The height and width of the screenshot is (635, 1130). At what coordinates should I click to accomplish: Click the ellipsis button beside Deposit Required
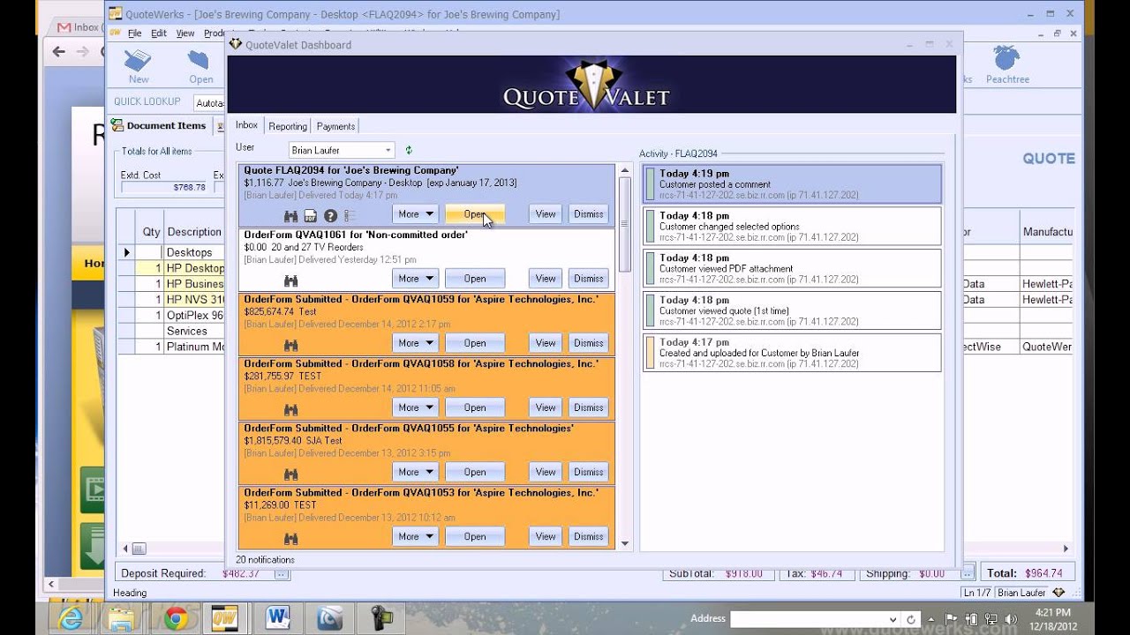click(282, 573)
